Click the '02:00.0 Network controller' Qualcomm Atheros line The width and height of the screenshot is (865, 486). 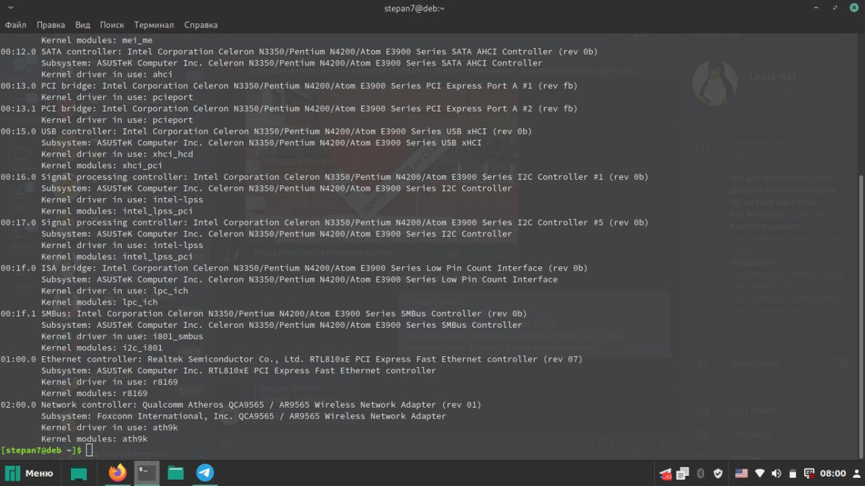[x=241, y=405]
